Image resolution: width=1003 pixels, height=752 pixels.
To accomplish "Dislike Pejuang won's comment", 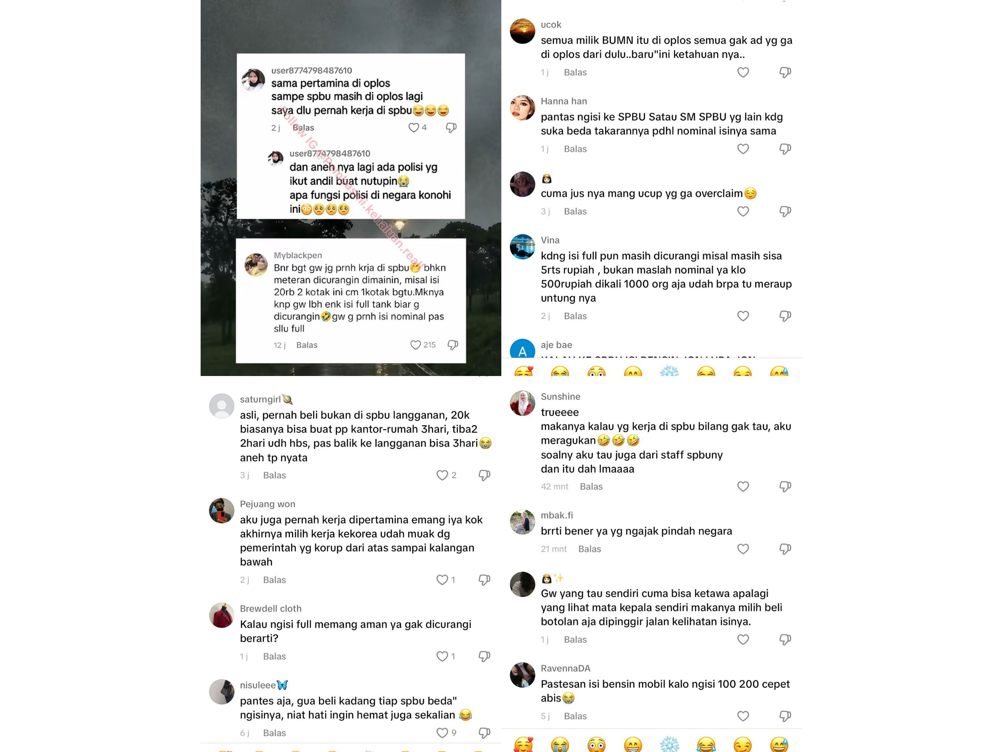I will coord(484,580).
